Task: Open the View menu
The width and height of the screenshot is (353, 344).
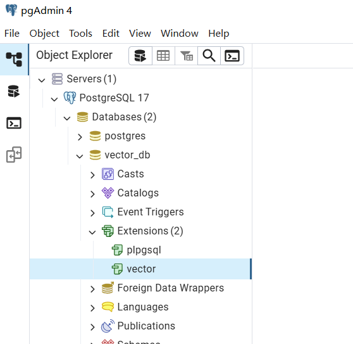Action: click(x=140, y=34)
